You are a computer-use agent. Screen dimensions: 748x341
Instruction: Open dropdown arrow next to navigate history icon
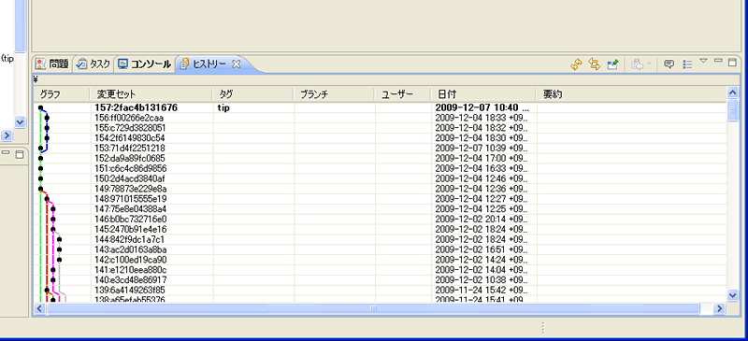pos(649,64)
